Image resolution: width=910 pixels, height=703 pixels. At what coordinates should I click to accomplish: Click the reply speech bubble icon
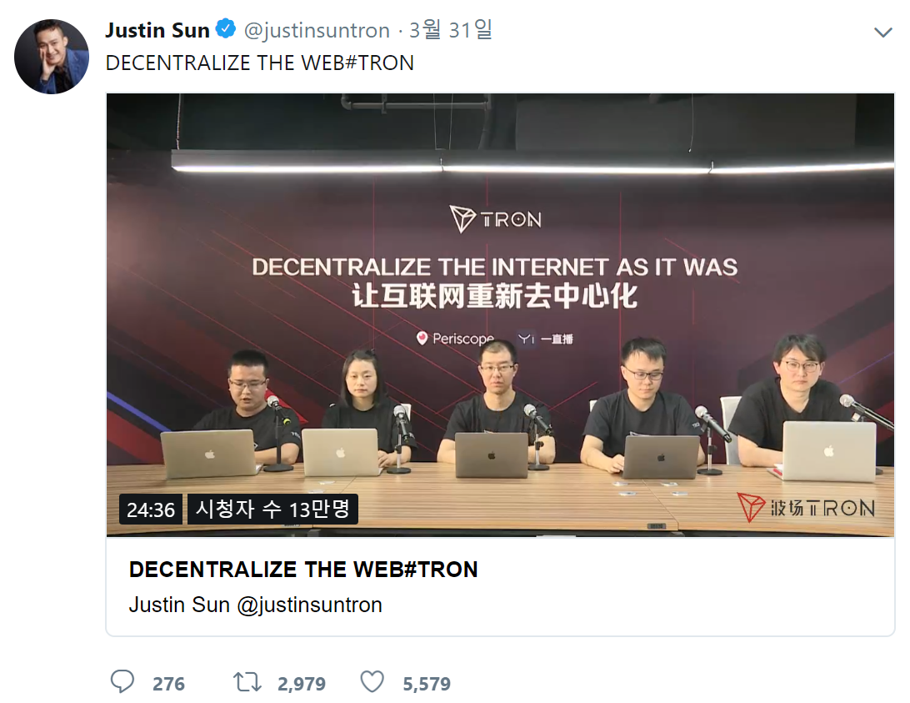pos(122,682)
